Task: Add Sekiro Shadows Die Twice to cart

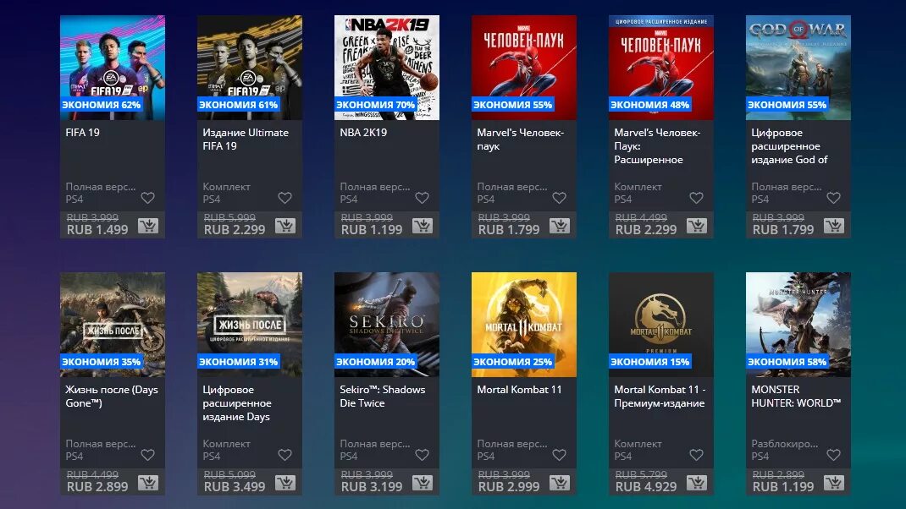Action: click(x=423, y=483)
